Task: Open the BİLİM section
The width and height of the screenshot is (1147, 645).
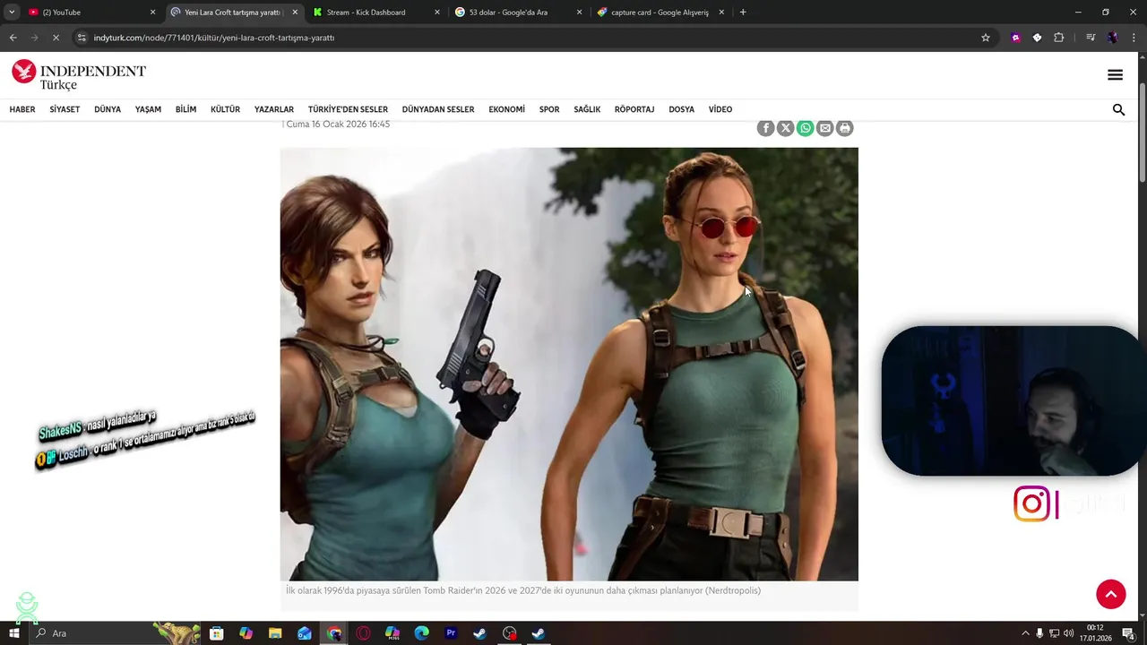Action: pyautogui.click(x=185, y=109)
